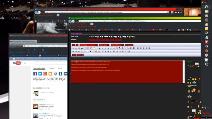
Task: Open commenter 'Garreth Moran' profile link
Action: 44,114
